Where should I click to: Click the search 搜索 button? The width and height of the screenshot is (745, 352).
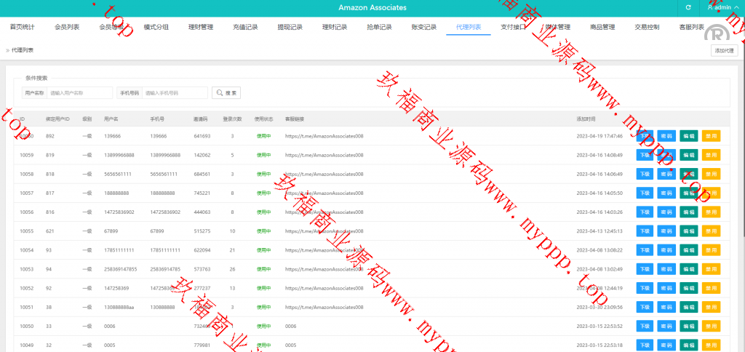pos(226,93)
